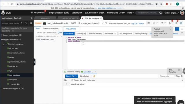Open Single Database query menu
Viewport: 185px width, 104px height.
(59, 13)
